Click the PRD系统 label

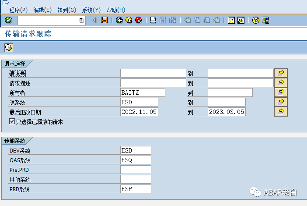coord(20,189)
